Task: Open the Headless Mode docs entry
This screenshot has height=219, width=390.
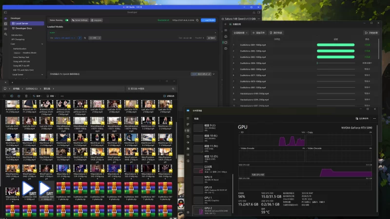Action: (25, 53)
